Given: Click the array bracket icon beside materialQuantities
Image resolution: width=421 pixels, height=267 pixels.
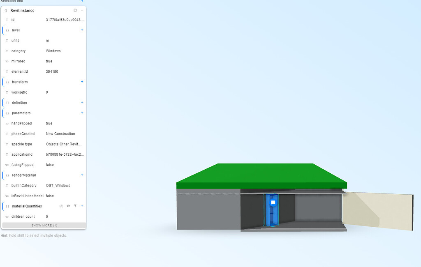Looking at the screenshot, I should point(7,206).
